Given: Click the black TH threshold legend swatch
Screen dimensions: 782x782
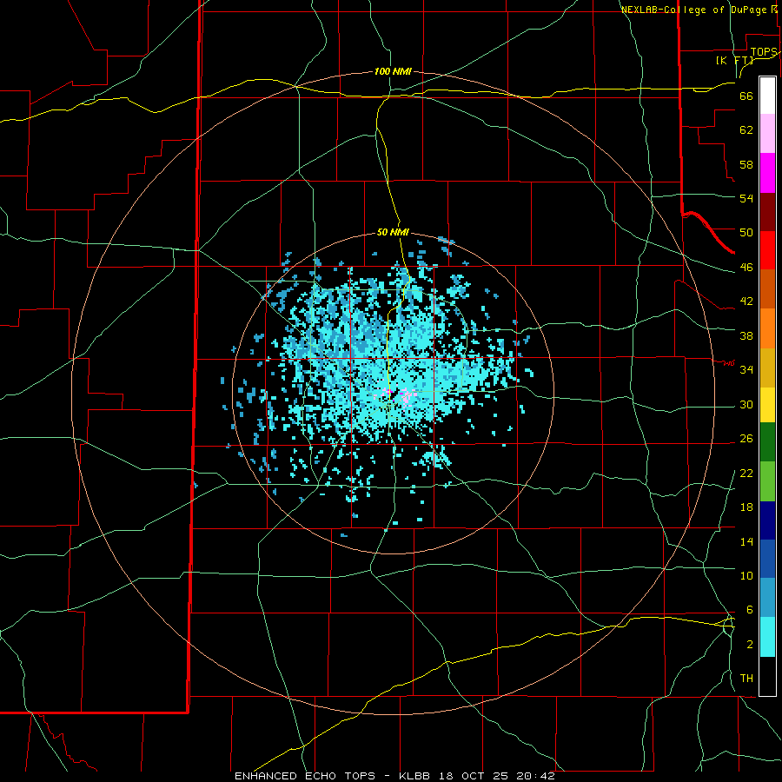Looking at the screenshot, I should 767,676.
